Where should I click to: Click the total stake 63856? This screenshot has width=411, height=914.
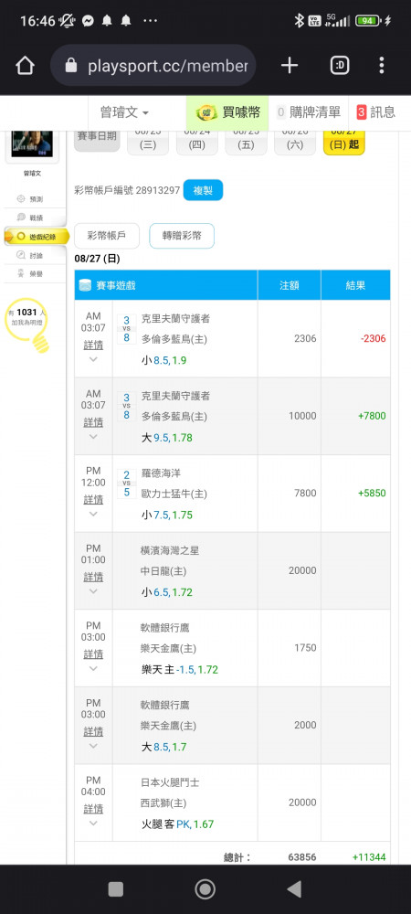click(x=302, y=857)
